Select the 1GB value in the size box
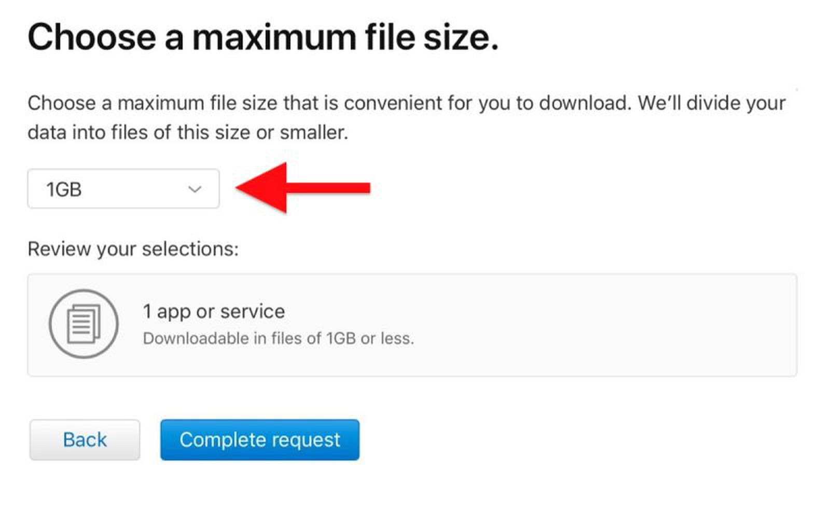Image resolution: width=830 pixels, height=529 pixels. point(63,189)
